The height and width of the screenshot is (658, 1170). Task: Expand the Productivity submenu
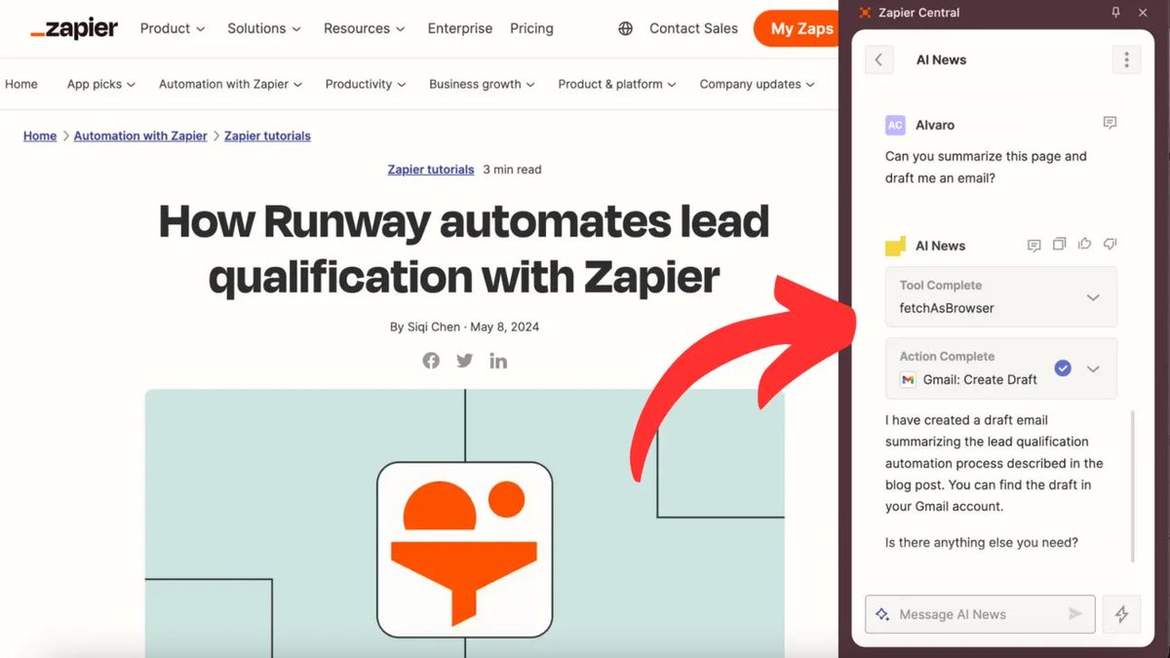tap(366, 84)
